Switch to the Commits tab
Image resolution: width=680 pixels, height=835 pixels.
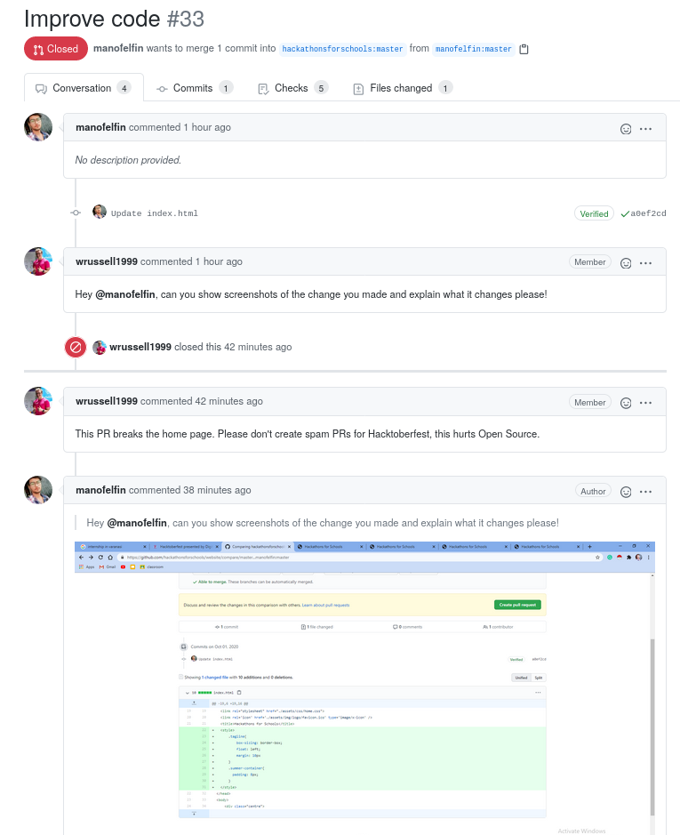point(193,88)
